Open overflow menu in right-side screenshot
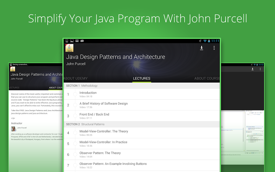Image resolution: width=275 pixels, height=172 pixels. [x=260, y=69]
